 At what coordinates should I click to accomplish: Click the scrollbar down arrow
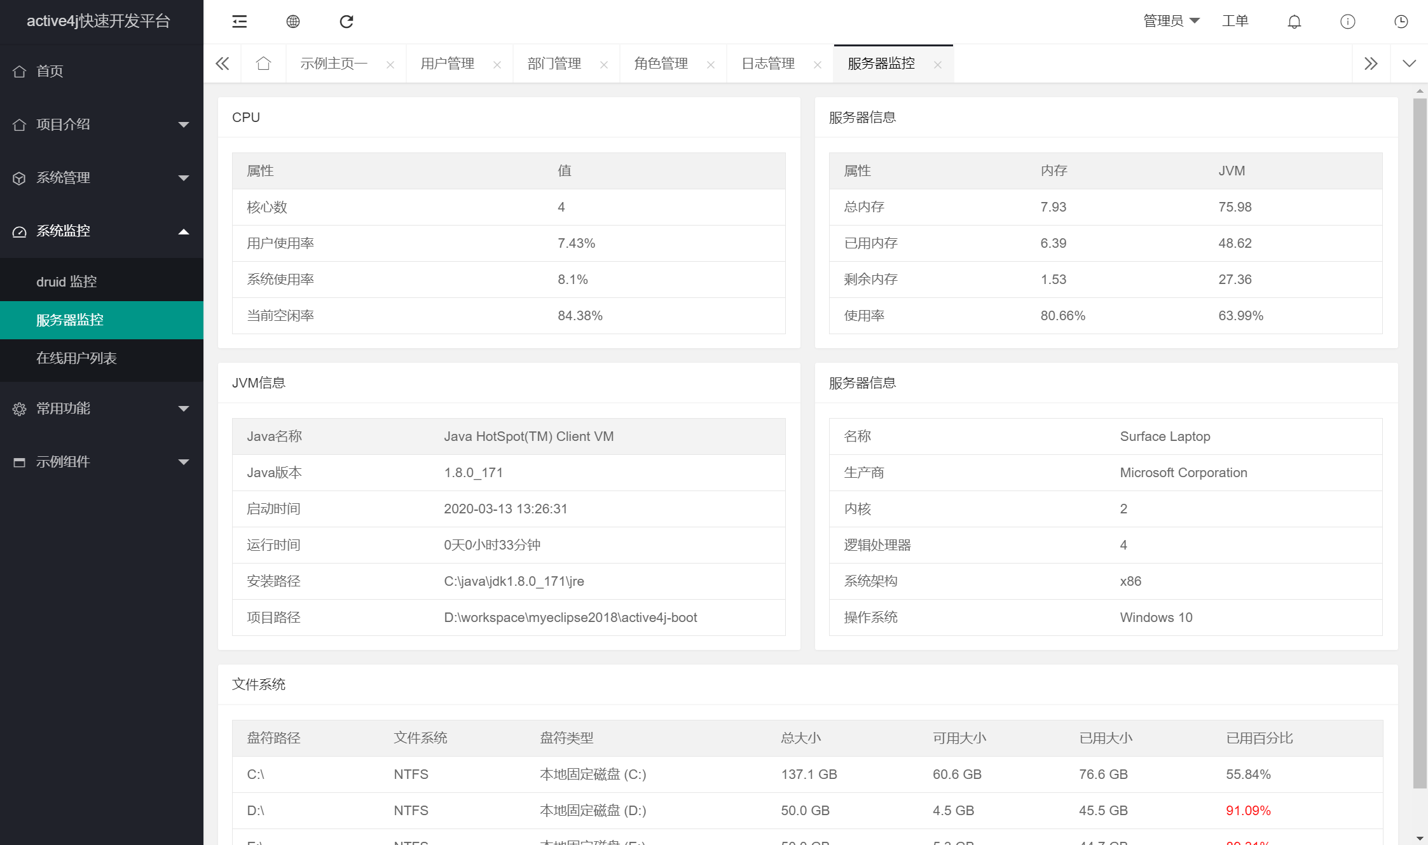(x=1420, y=839)
